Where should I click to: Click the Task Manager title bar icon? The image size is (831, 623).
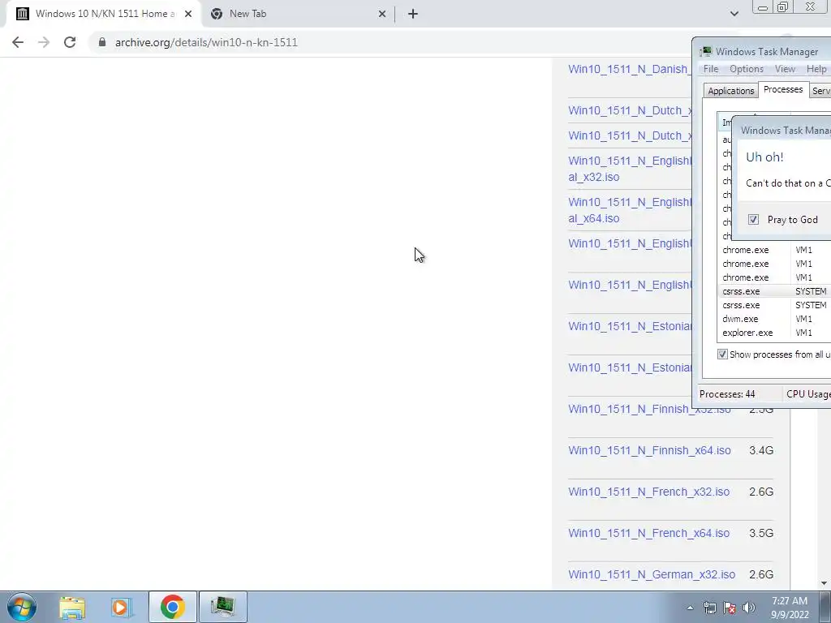click(705, 51)
